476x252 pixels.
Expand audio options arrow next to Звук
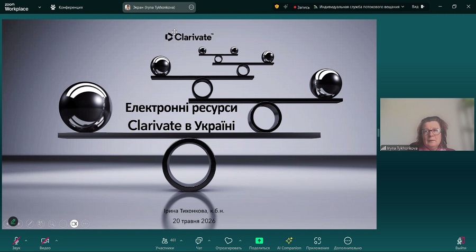[x=26, y=241]
